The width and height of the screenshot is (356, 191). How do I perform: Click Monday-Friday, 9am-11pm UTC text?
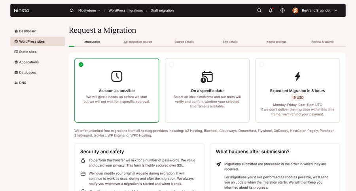(x=297, y=105)
